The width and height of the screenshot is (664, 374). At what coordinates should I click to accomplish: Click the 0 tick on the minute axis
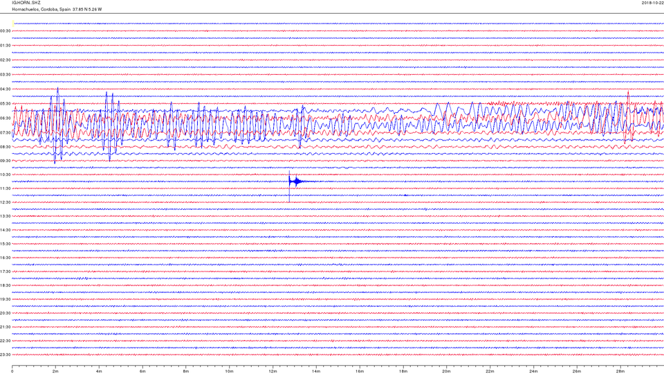pos(12,371)
